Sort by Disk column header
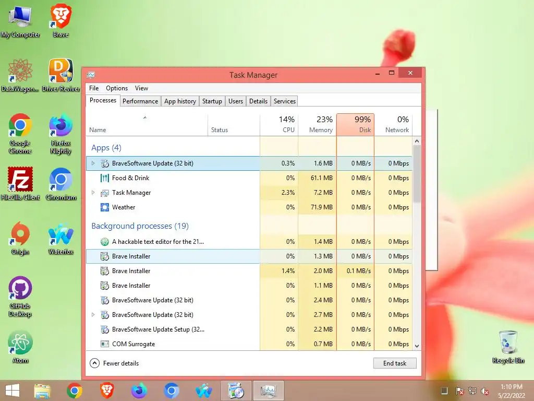The width and height of the screenshot is (534, 401). tap(355, 125)
